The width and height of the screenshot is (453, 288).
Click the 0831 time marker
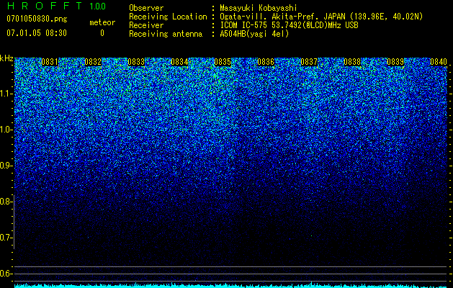[x=50, y=62]
